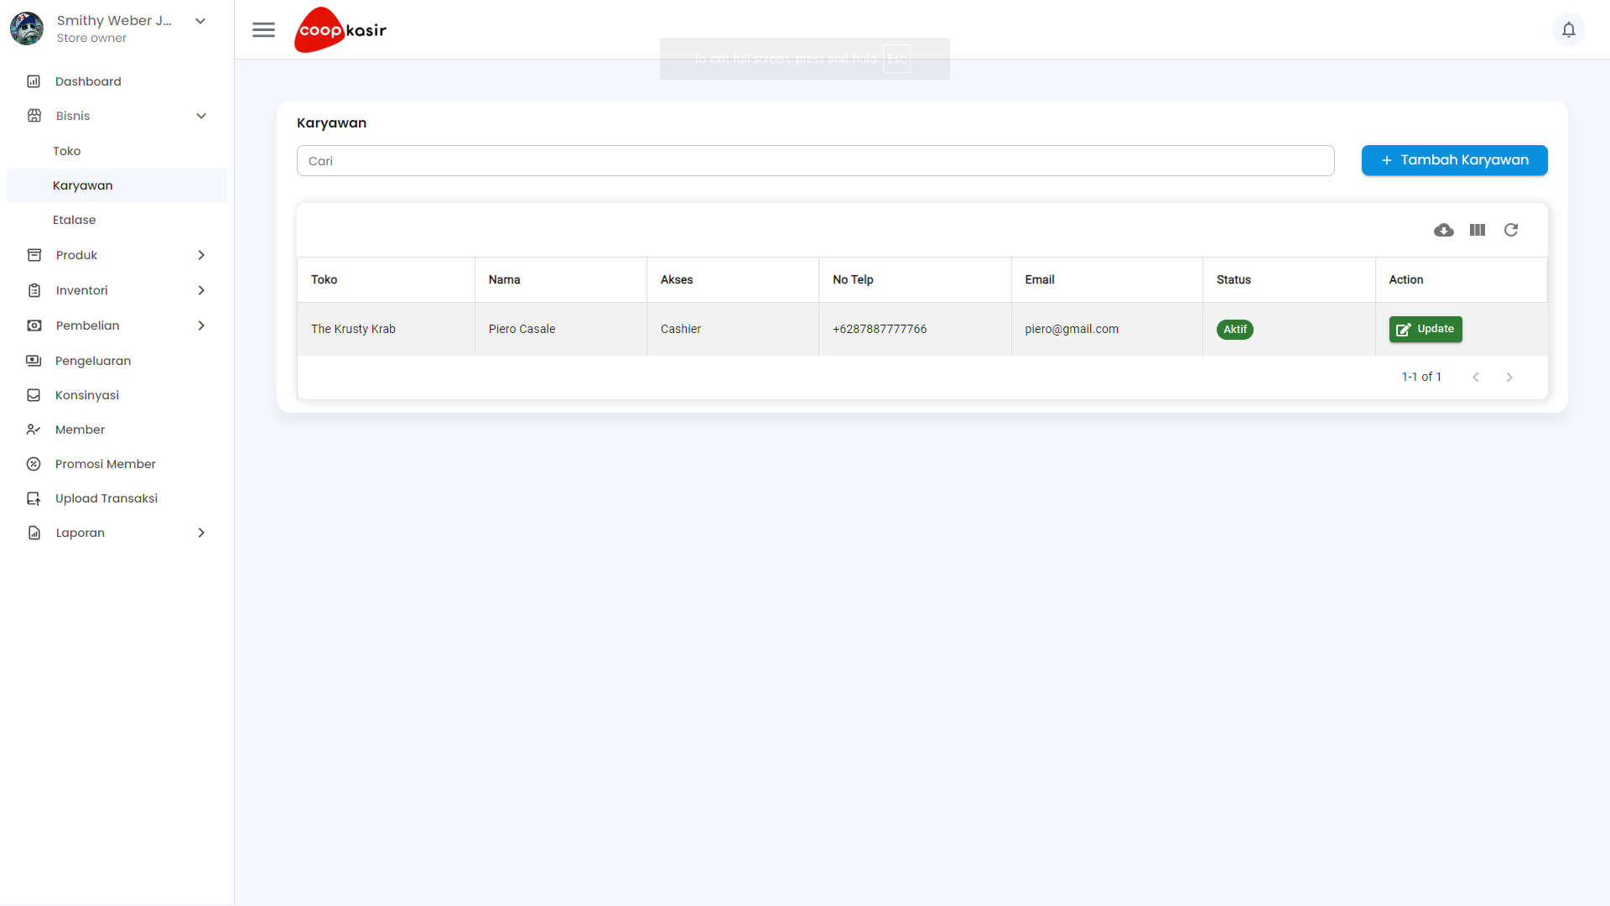The height and width of the screenshot is (906, 1610).
Task: Click the Dashboard sidebar icon
Action: 34,81
